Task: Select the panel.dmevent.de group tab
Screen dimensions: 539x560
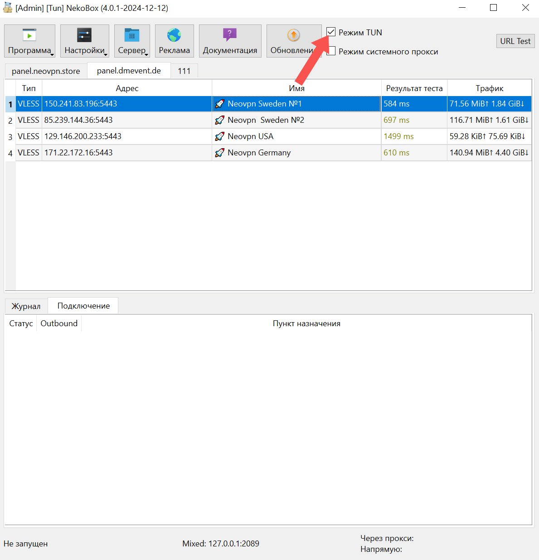Action: (x=129, y=71)
